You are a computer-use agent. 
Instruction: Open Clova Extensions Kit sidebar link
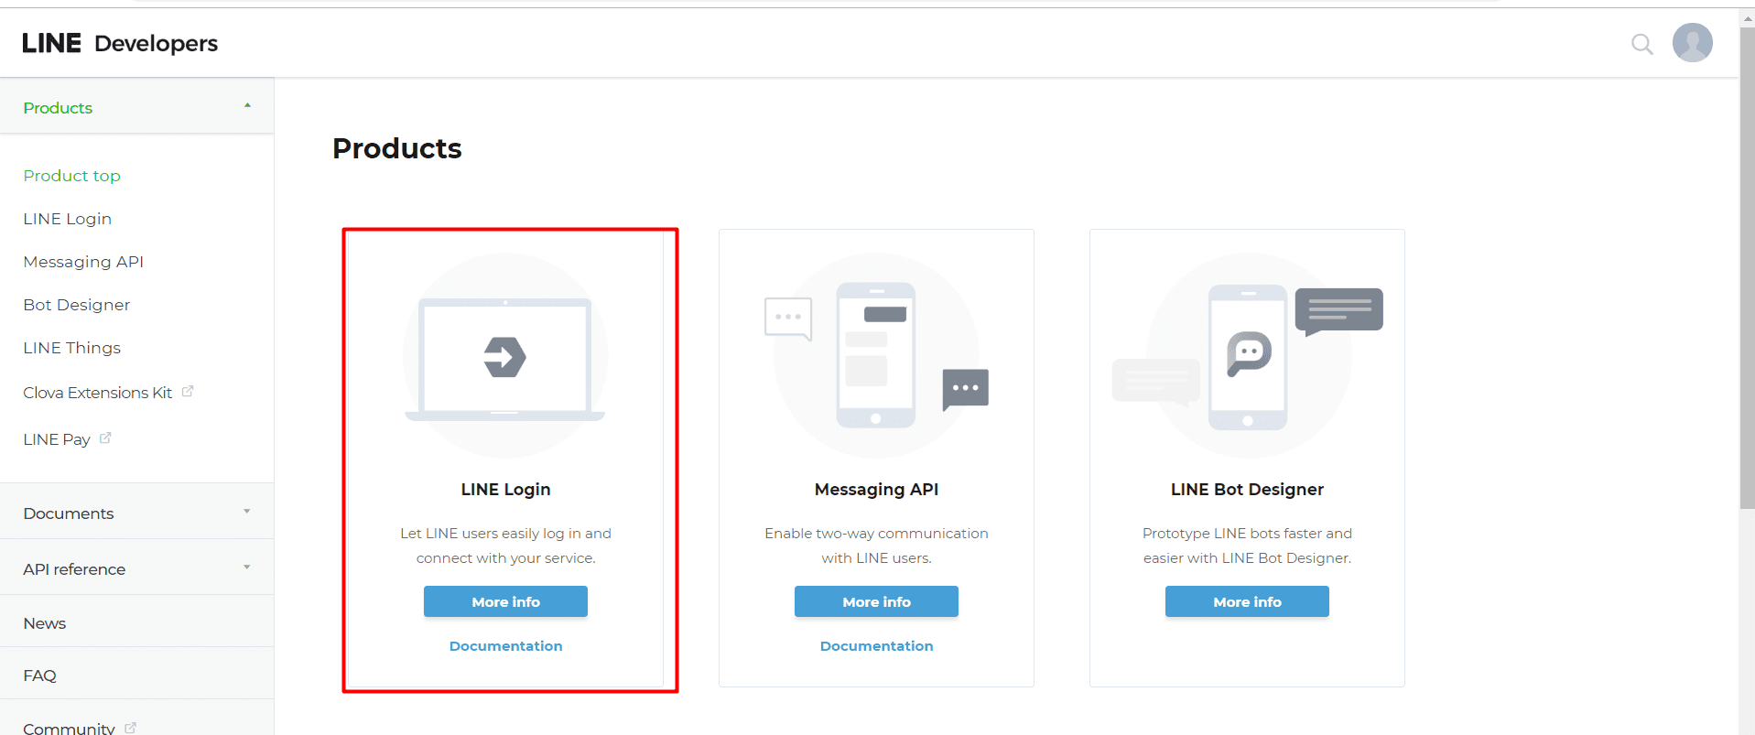(98, 393)
